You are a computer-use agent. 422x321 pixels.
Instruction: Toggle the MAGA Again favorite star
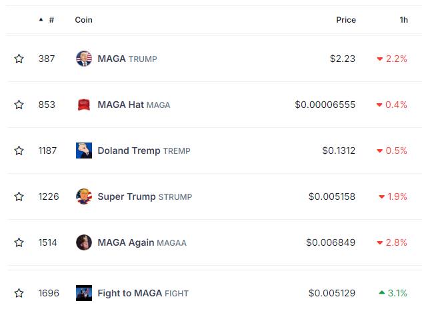[19, 242]
